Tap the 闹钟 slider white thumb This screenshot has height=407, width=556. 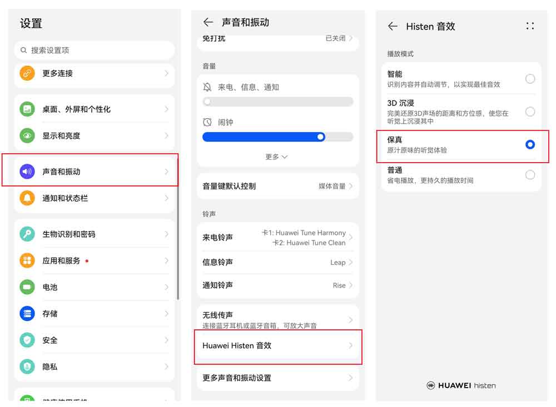(x=321, y=137)
